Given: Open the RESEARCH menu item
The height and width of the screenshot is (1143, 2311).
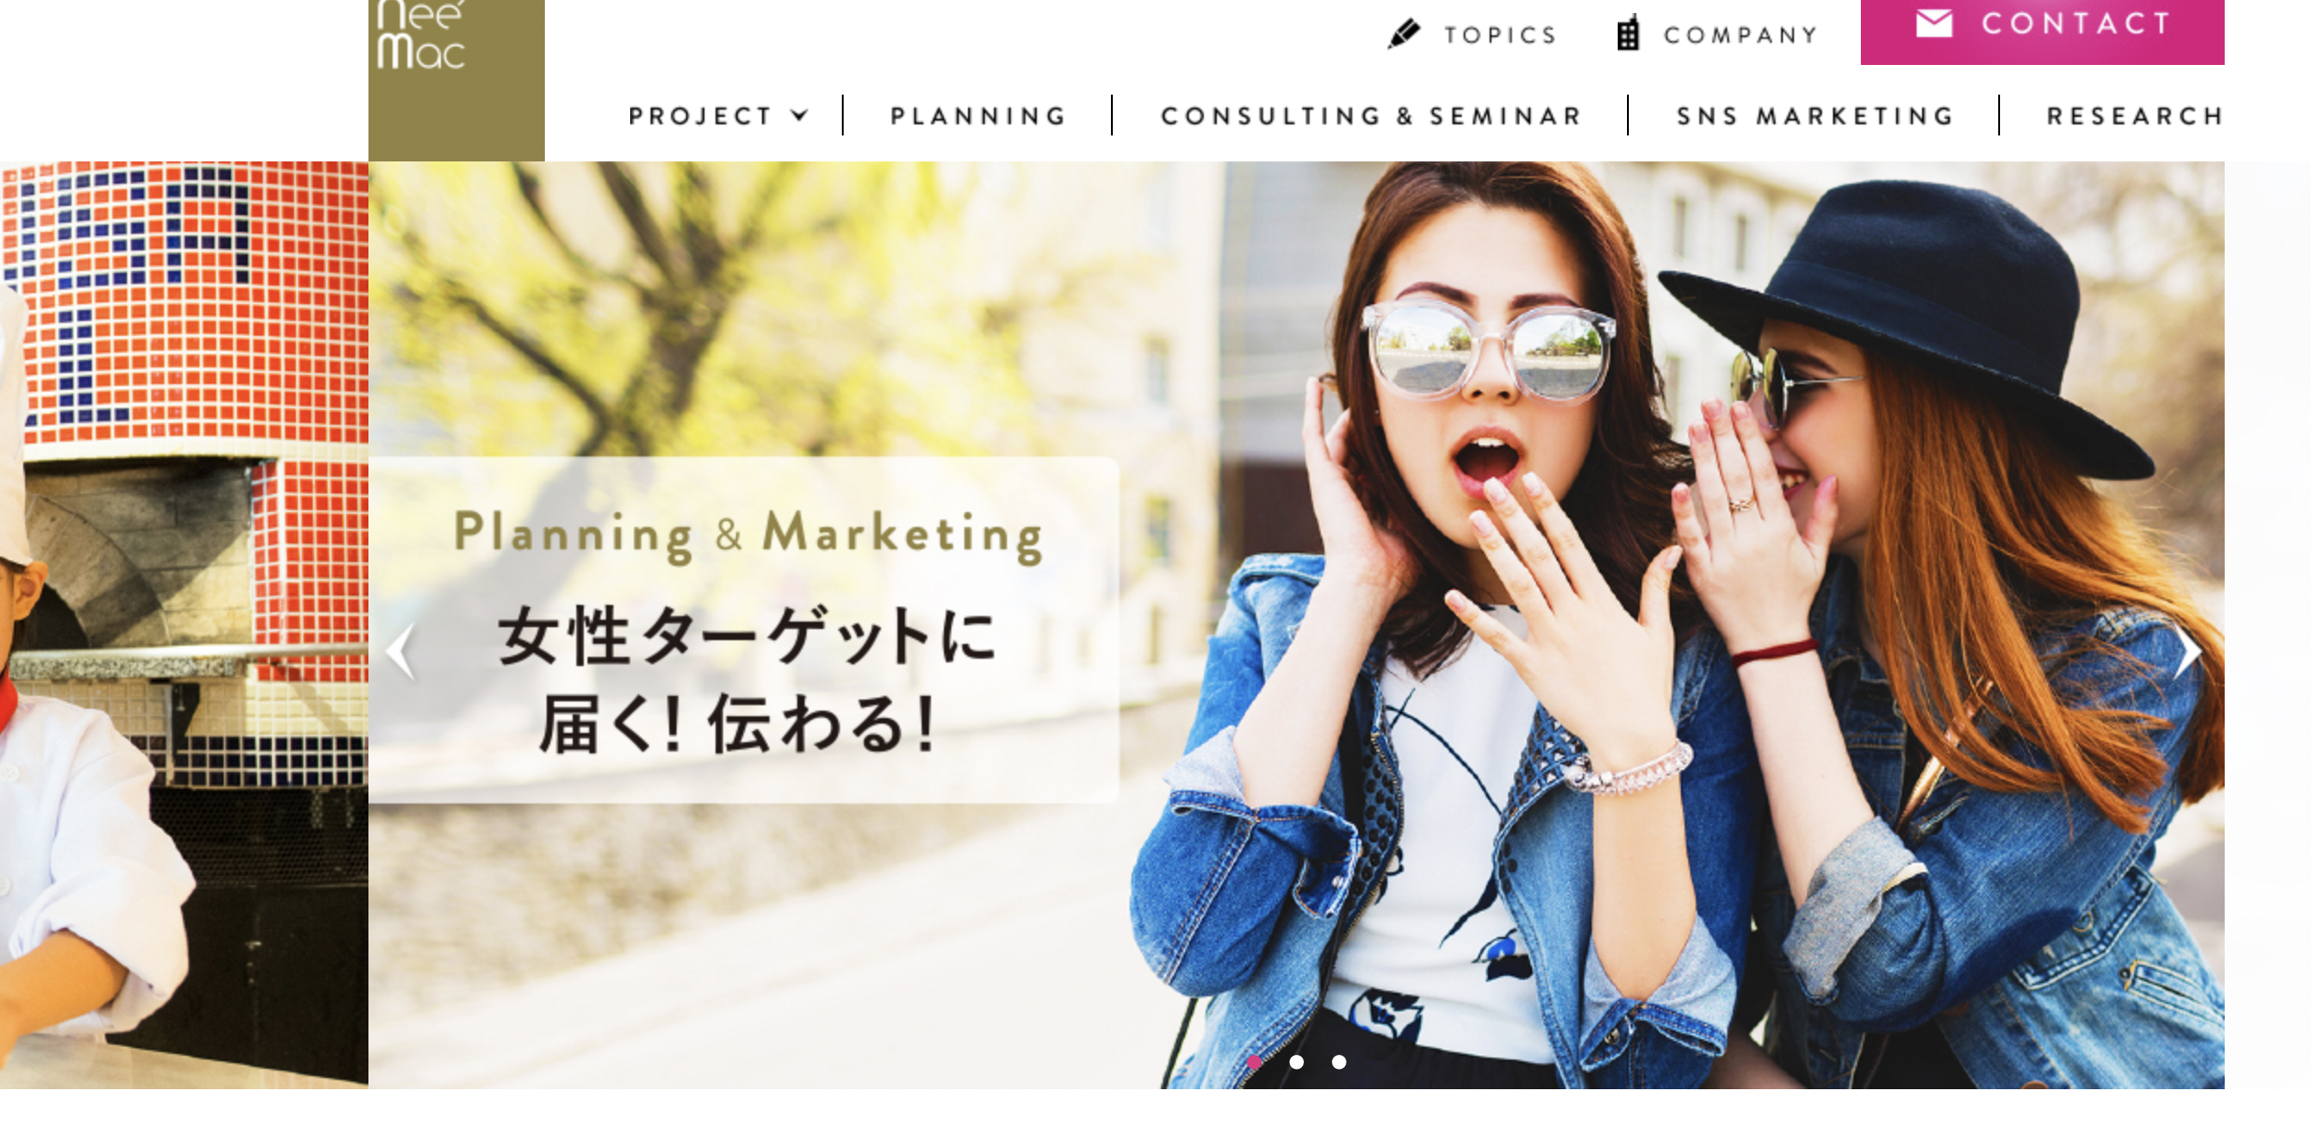Looking at the screenshot, I should [x=2135, y=116].
